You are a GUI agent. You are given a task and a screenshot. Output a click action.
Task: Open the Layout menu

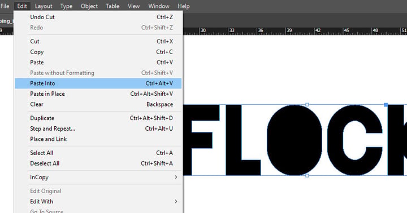(x=44, y=6)
